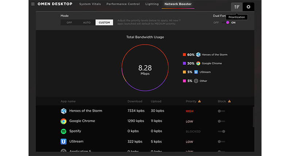Open the Lighting tab
The height and width of the screenshot is (156, 290).
pyautogui.click(x=152, y=4)
